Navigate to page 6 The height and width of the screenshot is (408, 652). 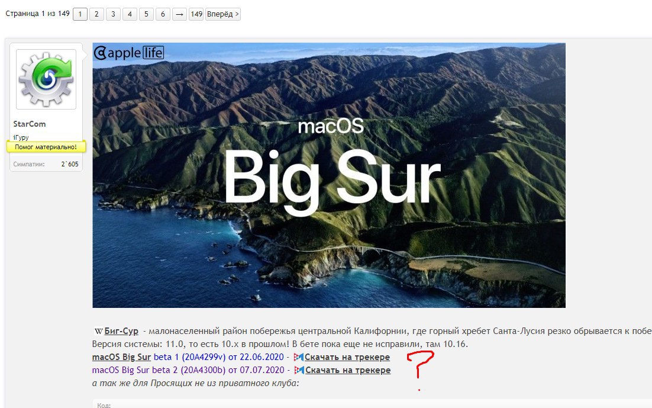click(163, 14)
